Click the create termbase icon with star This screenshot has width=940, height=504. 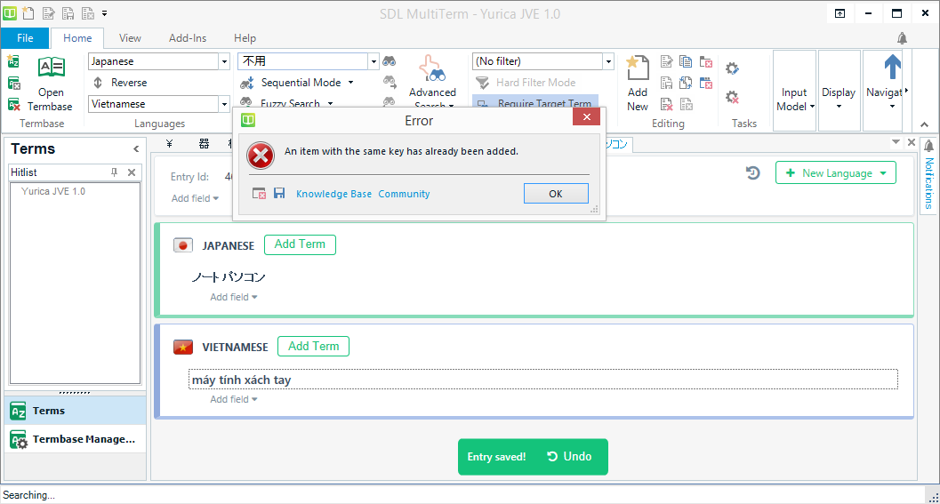click(13, 61)
